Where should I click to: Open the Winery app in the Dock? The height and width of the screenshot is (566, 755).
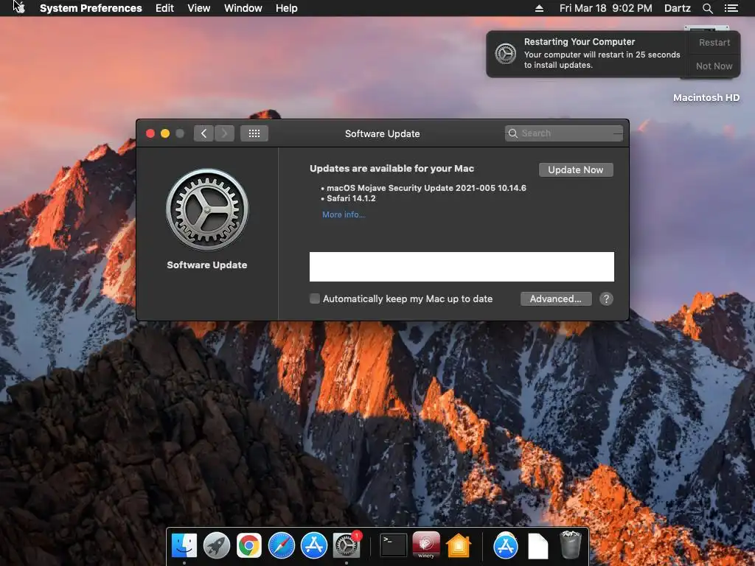tap(426, 545)
